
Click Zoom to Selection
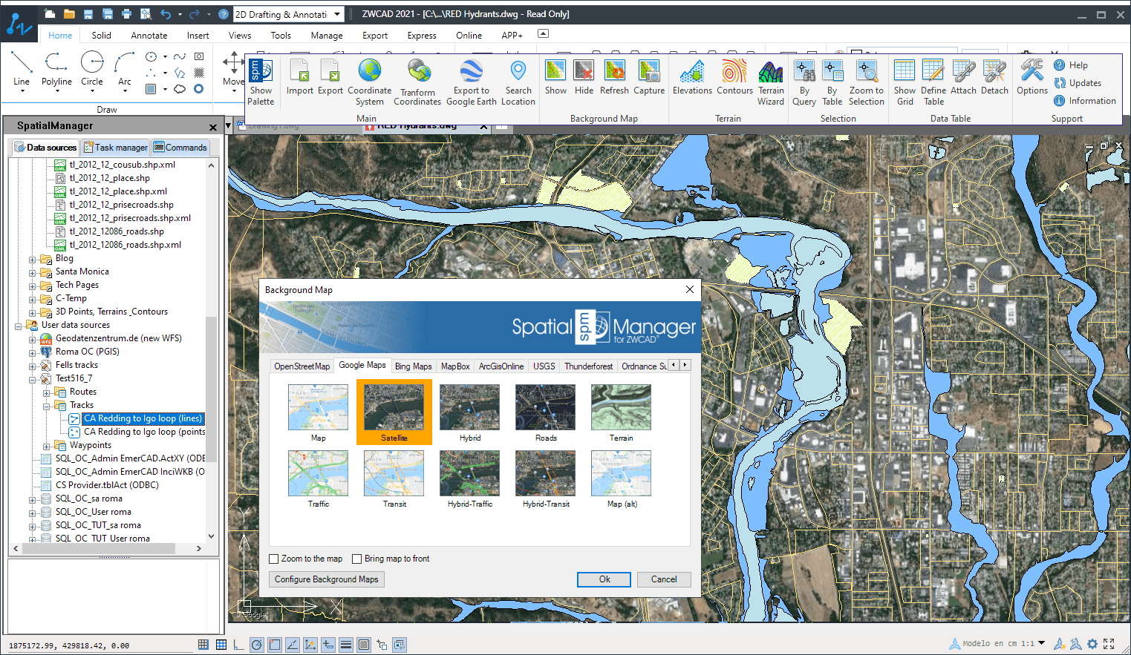[867, 82]
